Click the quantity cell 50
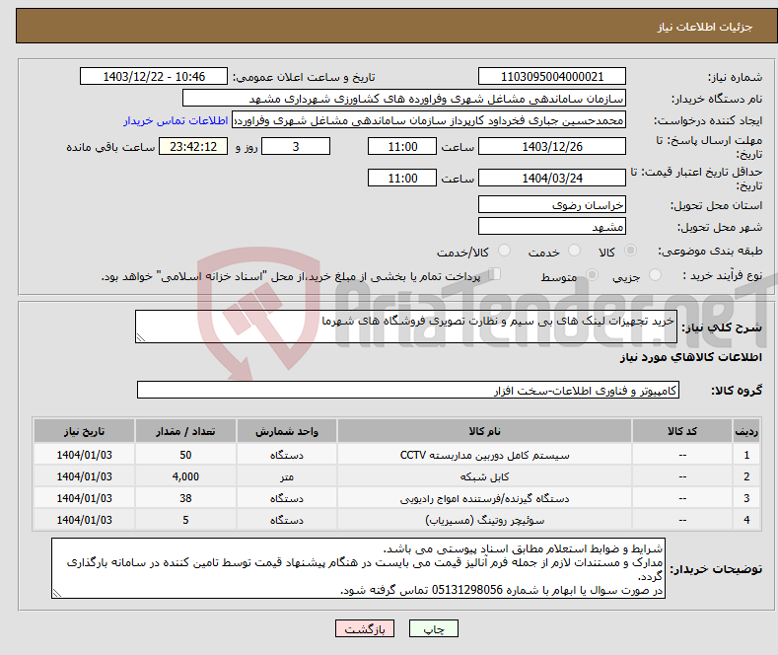This screenshot has height=655, width=778. pyautogui.click(x=185, y=455)
